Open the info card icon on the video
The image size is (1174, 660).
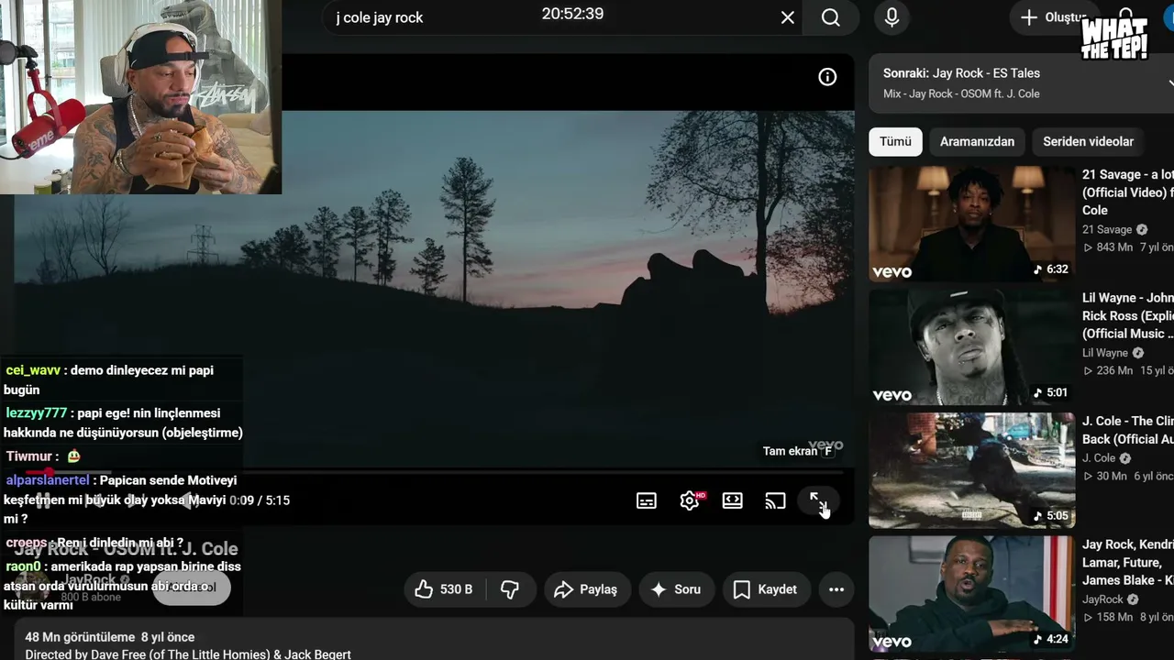click(827, 77)
